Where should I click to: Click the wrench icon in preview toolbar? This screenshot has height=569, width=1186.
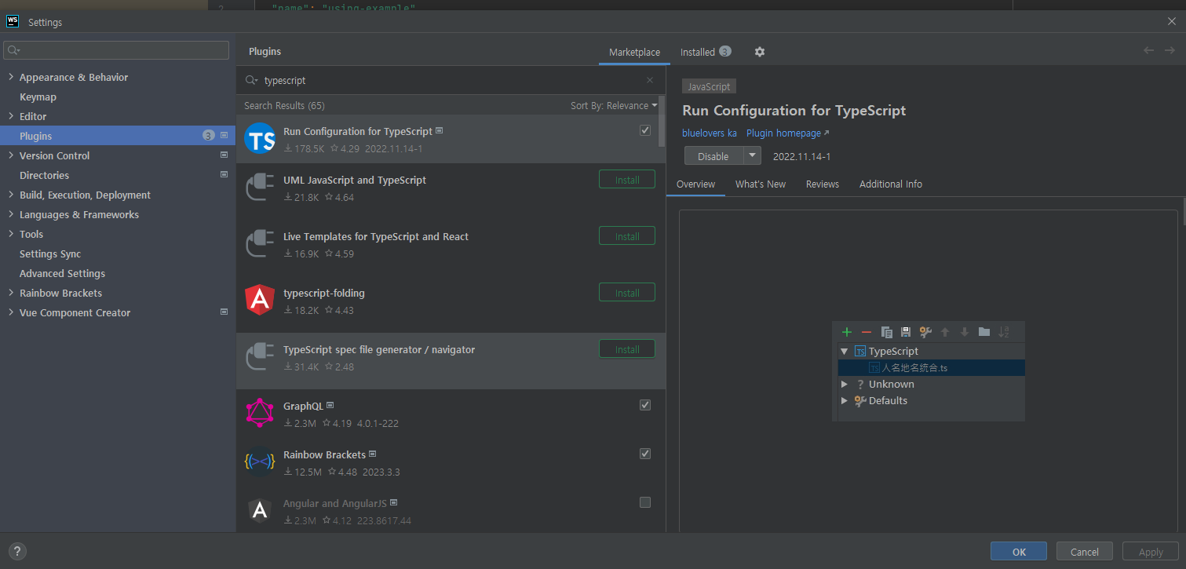tap(925, 332)
